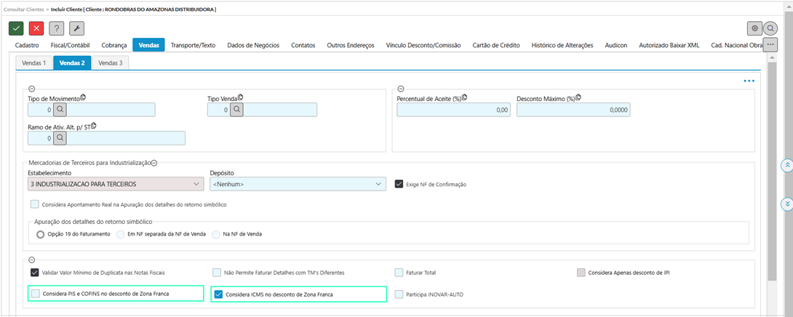Screen dimensions: 793x317
Task: Click Tipo Venda lookup magnifier
Action: tap(236, 110)
